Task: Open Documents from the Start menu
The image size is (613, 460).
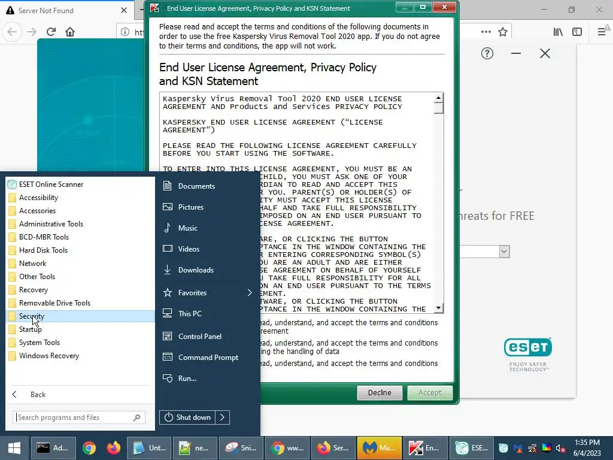Action: [x=196, y=186]
